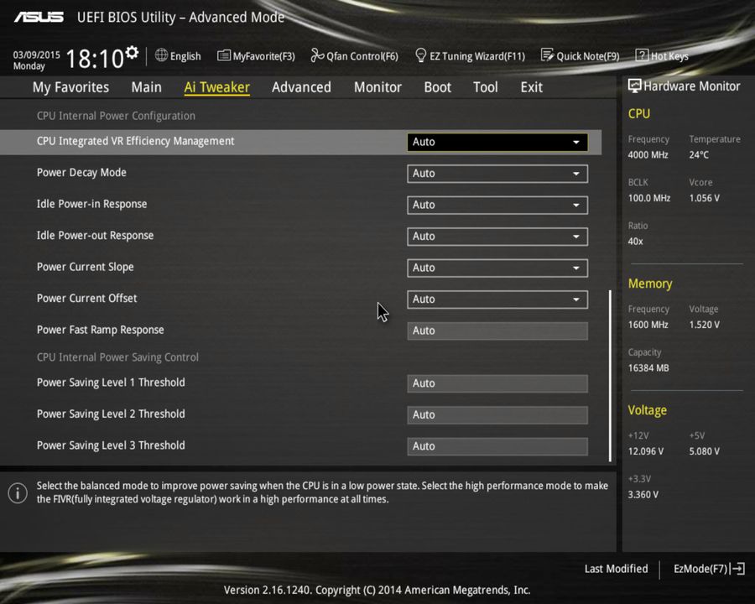
Task: Open the Idle Power-in Response dropdown
Action: pos(497,205)
